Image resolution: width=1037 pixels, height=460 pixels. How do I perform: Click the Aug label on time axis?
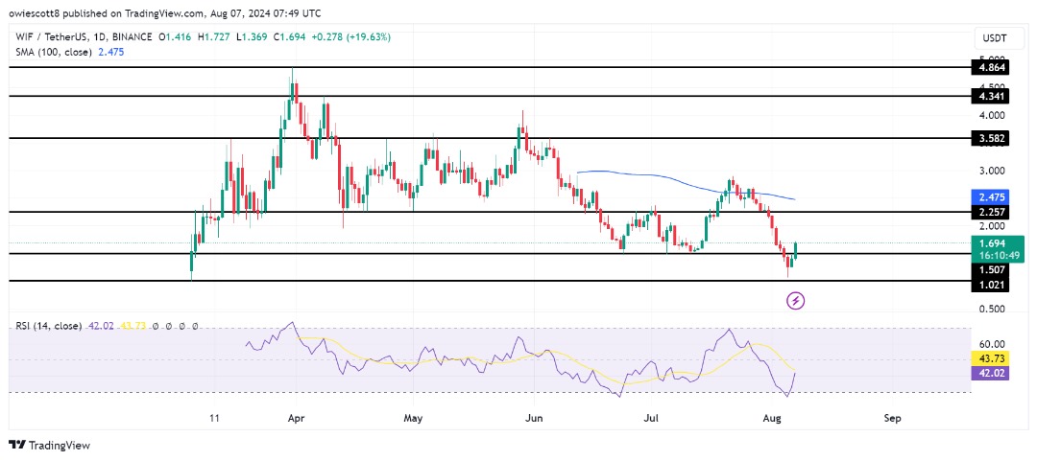tap(773, 418)
